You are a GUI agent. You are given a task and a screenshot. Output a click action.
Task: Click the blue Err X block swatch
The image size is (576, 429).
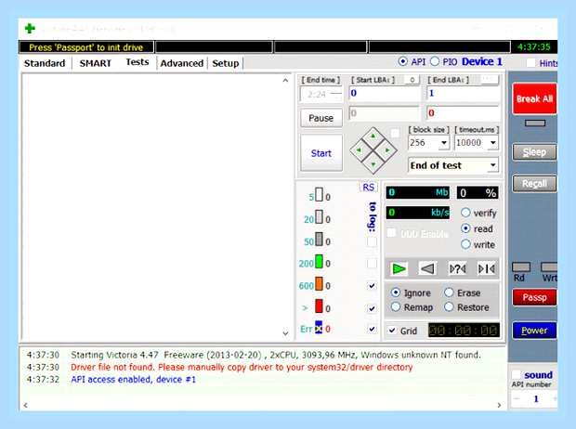click(319, 327)
